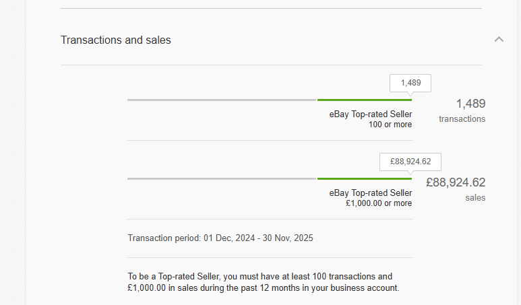Click the date range 01 Dec, 2024 - 30 Nov, 2025

[x=258, y=238]
